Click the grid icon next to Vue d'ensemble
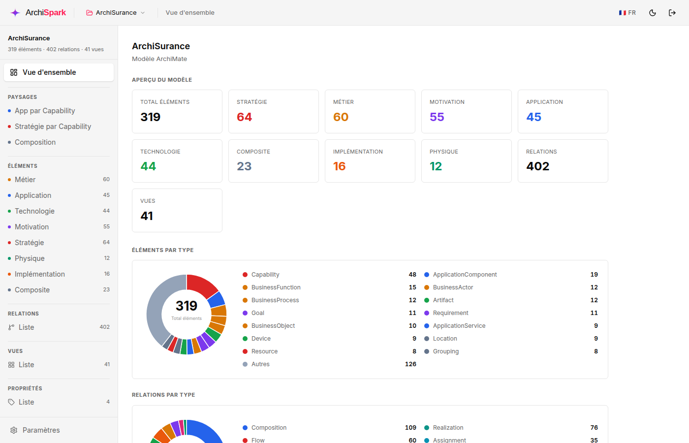Image resolution: width=689 pixels, height=443 pixels. pyautogui.click(x=14, y=72)
